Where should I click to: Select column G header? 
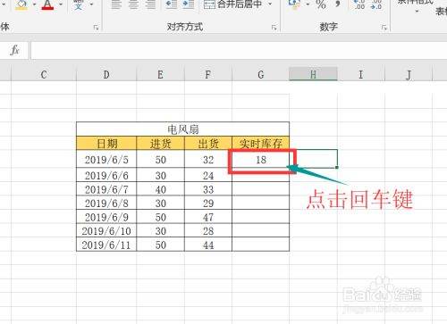261,74
